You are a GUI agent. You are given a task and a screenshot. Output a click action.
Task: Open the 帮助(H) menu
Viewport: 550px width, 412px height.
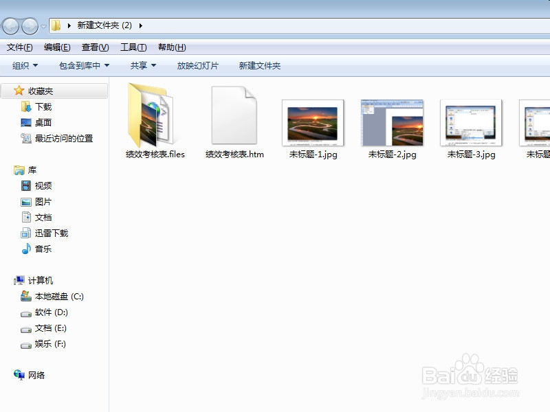(172, 47)
